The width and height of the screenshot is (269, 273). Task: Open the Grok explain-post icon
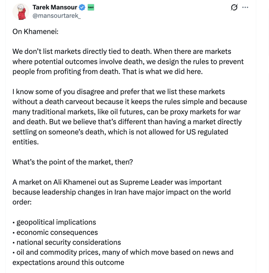click(x=234, y=8)
